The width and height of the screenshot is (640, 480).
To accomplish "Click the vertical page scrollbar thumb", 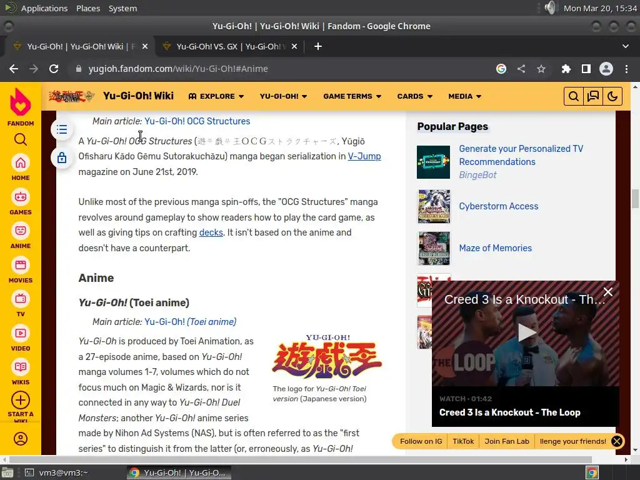I will pyautogui.click(x=635, y=199).
